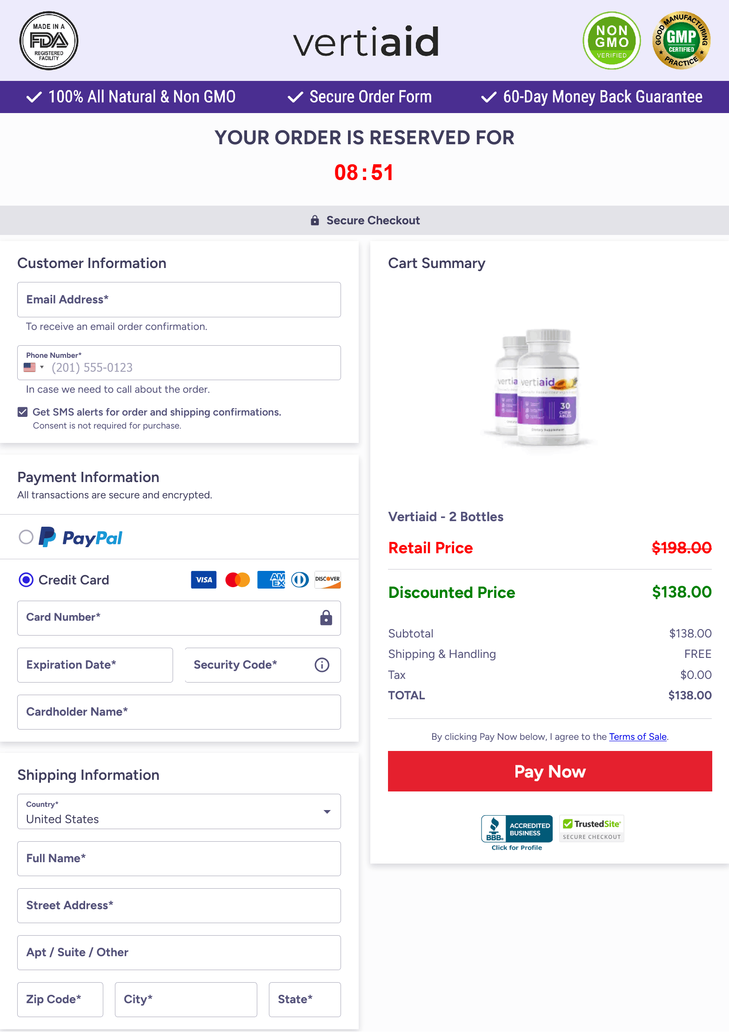
Task: Click the Non GMO Verified badge
Action: click(x=611, y=41)
